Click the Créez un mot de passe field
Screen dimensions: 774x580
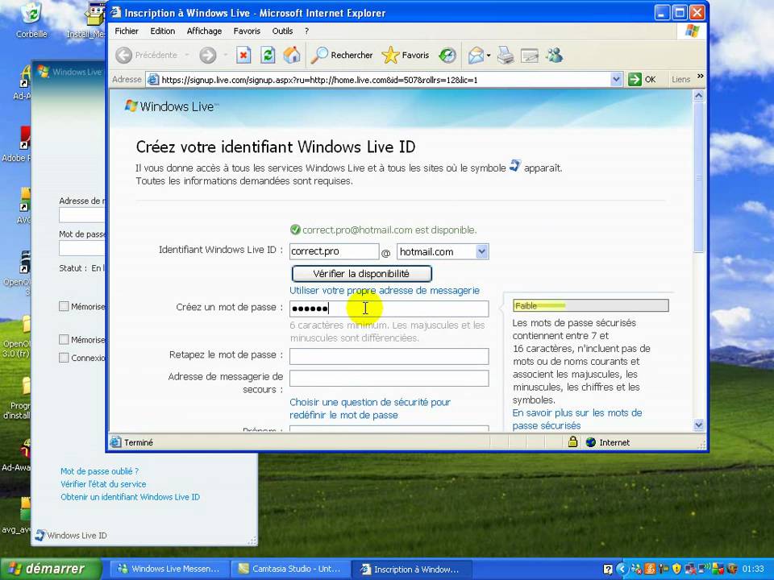[389, 309]
